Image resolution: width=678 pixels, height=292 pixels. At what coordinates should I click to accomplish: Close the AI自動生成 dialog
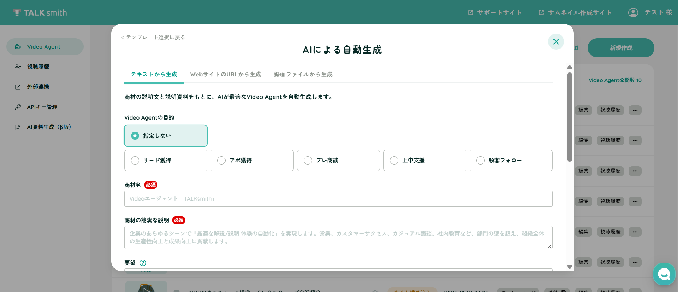pyautogui.click(x=556, y=41)
